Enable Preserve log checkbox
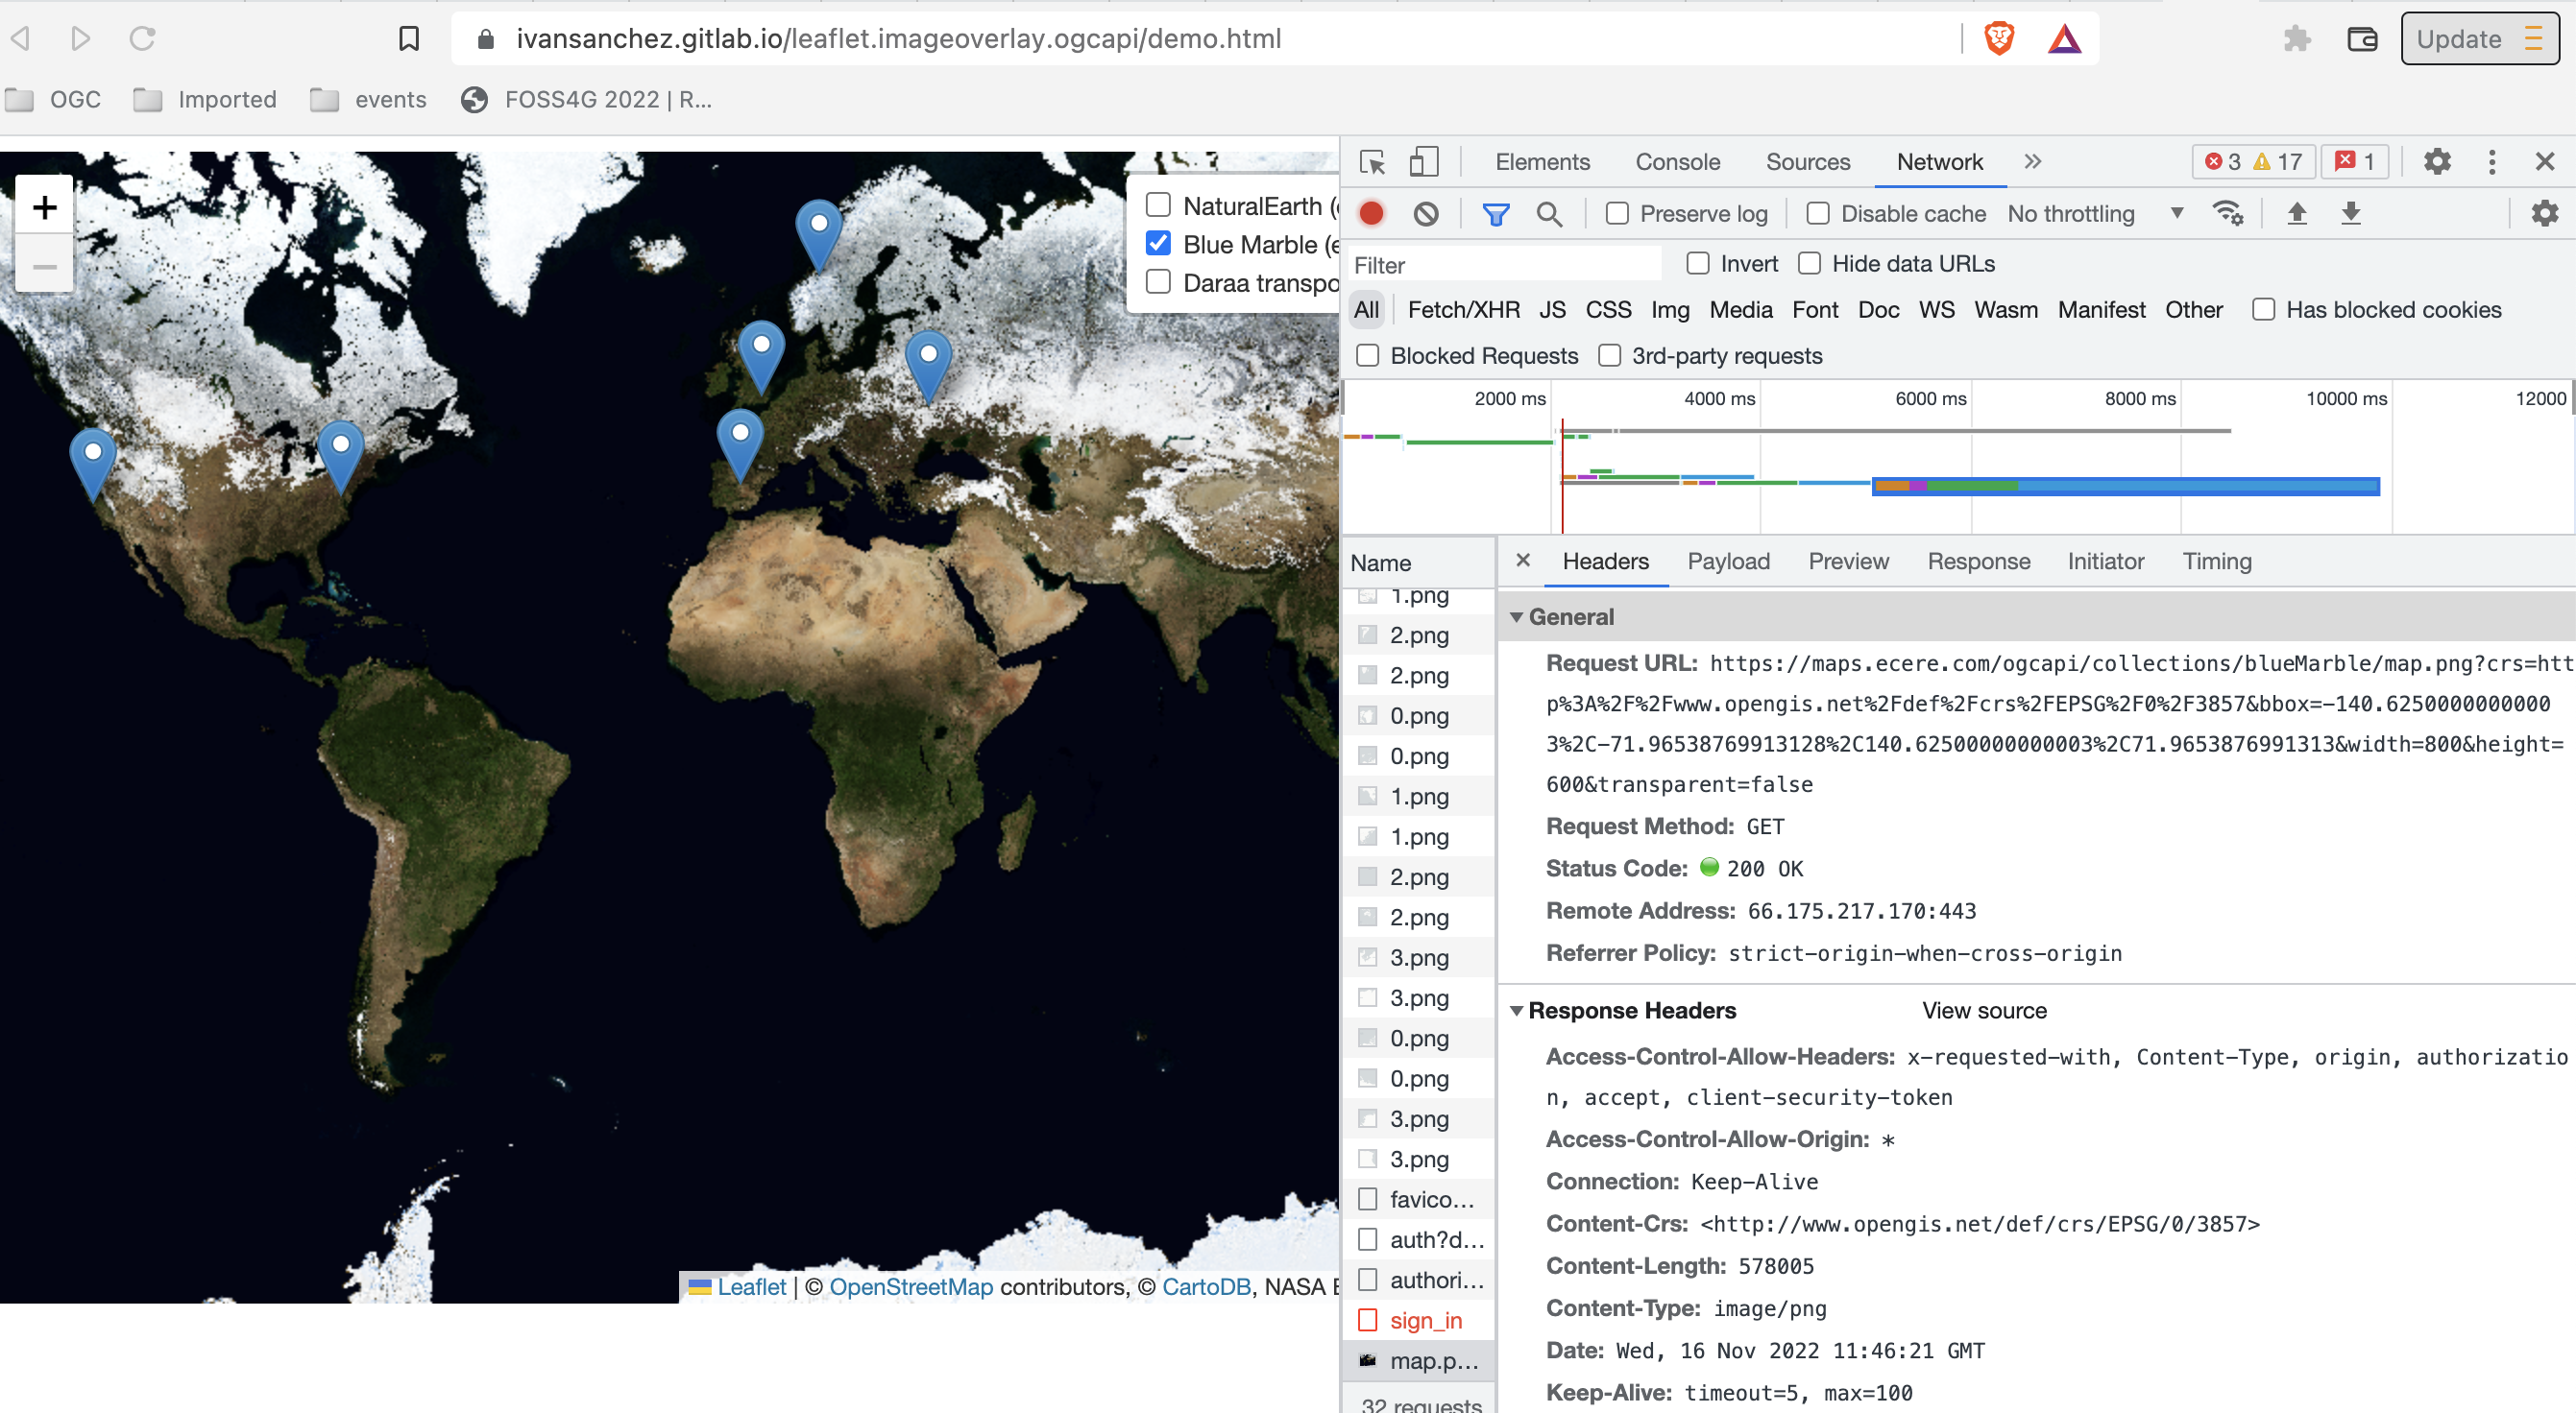 [x=1616, y=214]
